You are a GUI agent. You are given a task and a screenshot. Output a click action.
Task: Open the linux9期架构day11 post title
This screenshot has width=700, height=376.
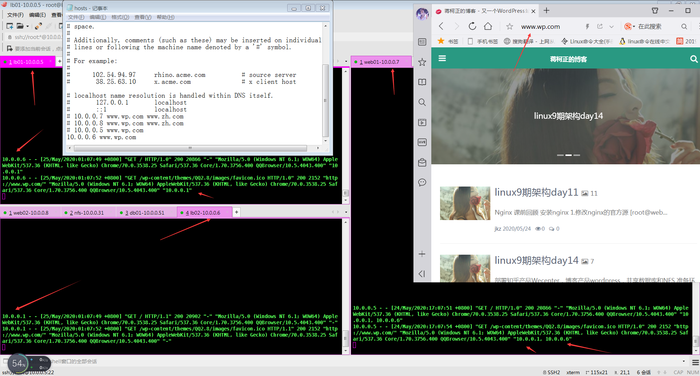click(x=536, y=192)
